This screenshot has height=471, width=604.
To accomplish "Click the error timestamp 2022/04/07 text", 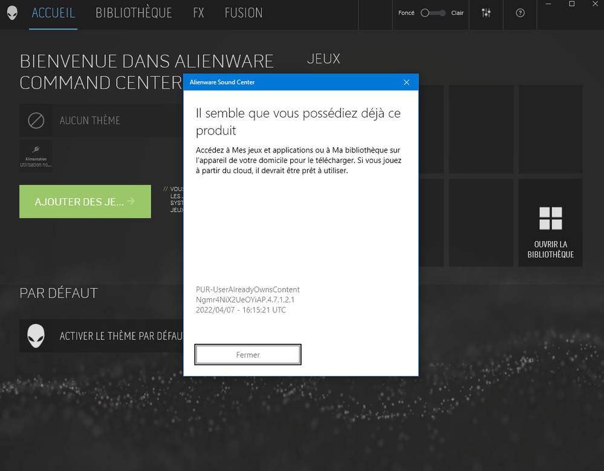I will click(241, 310).
